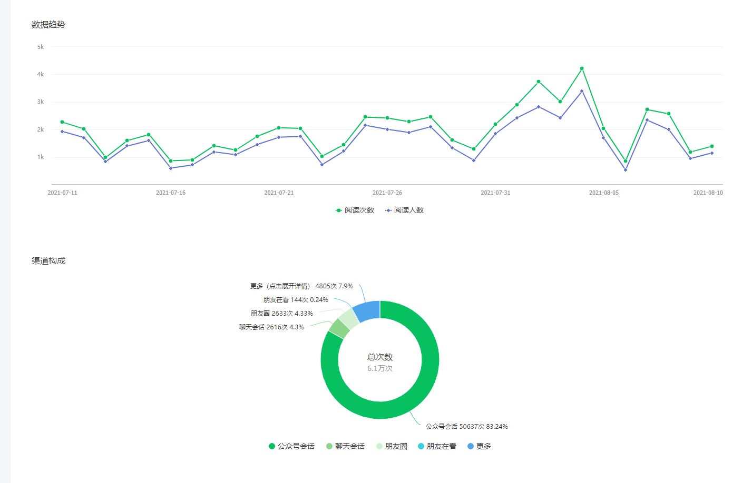The height and width of the screenshot is (483, 742).
Task: Click the 朋友圈 2633次 4.33% label
Action: click(282, 314)
